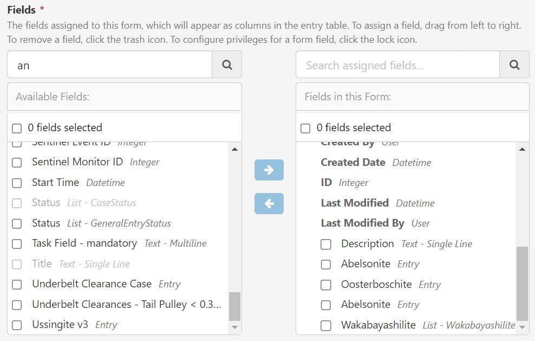Toggle the select-all checkbox for Fields in this Form

tap(305, 127)
